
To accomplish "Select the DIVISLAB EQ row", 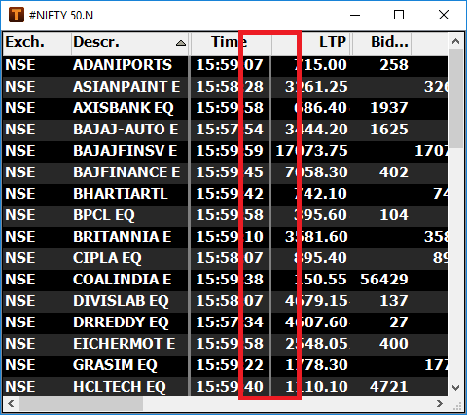I will pos(226,301).
